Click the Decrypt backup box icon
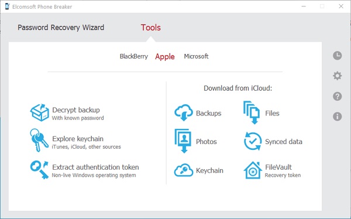The height and width of the screenshot is (219, 351). click(x=40, y=112)
